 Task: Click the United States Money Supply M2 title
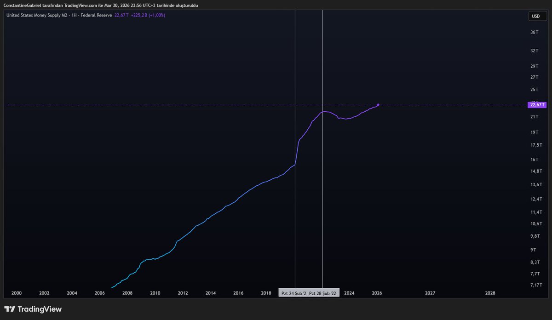pyautogui.click(x=36, y=15)
